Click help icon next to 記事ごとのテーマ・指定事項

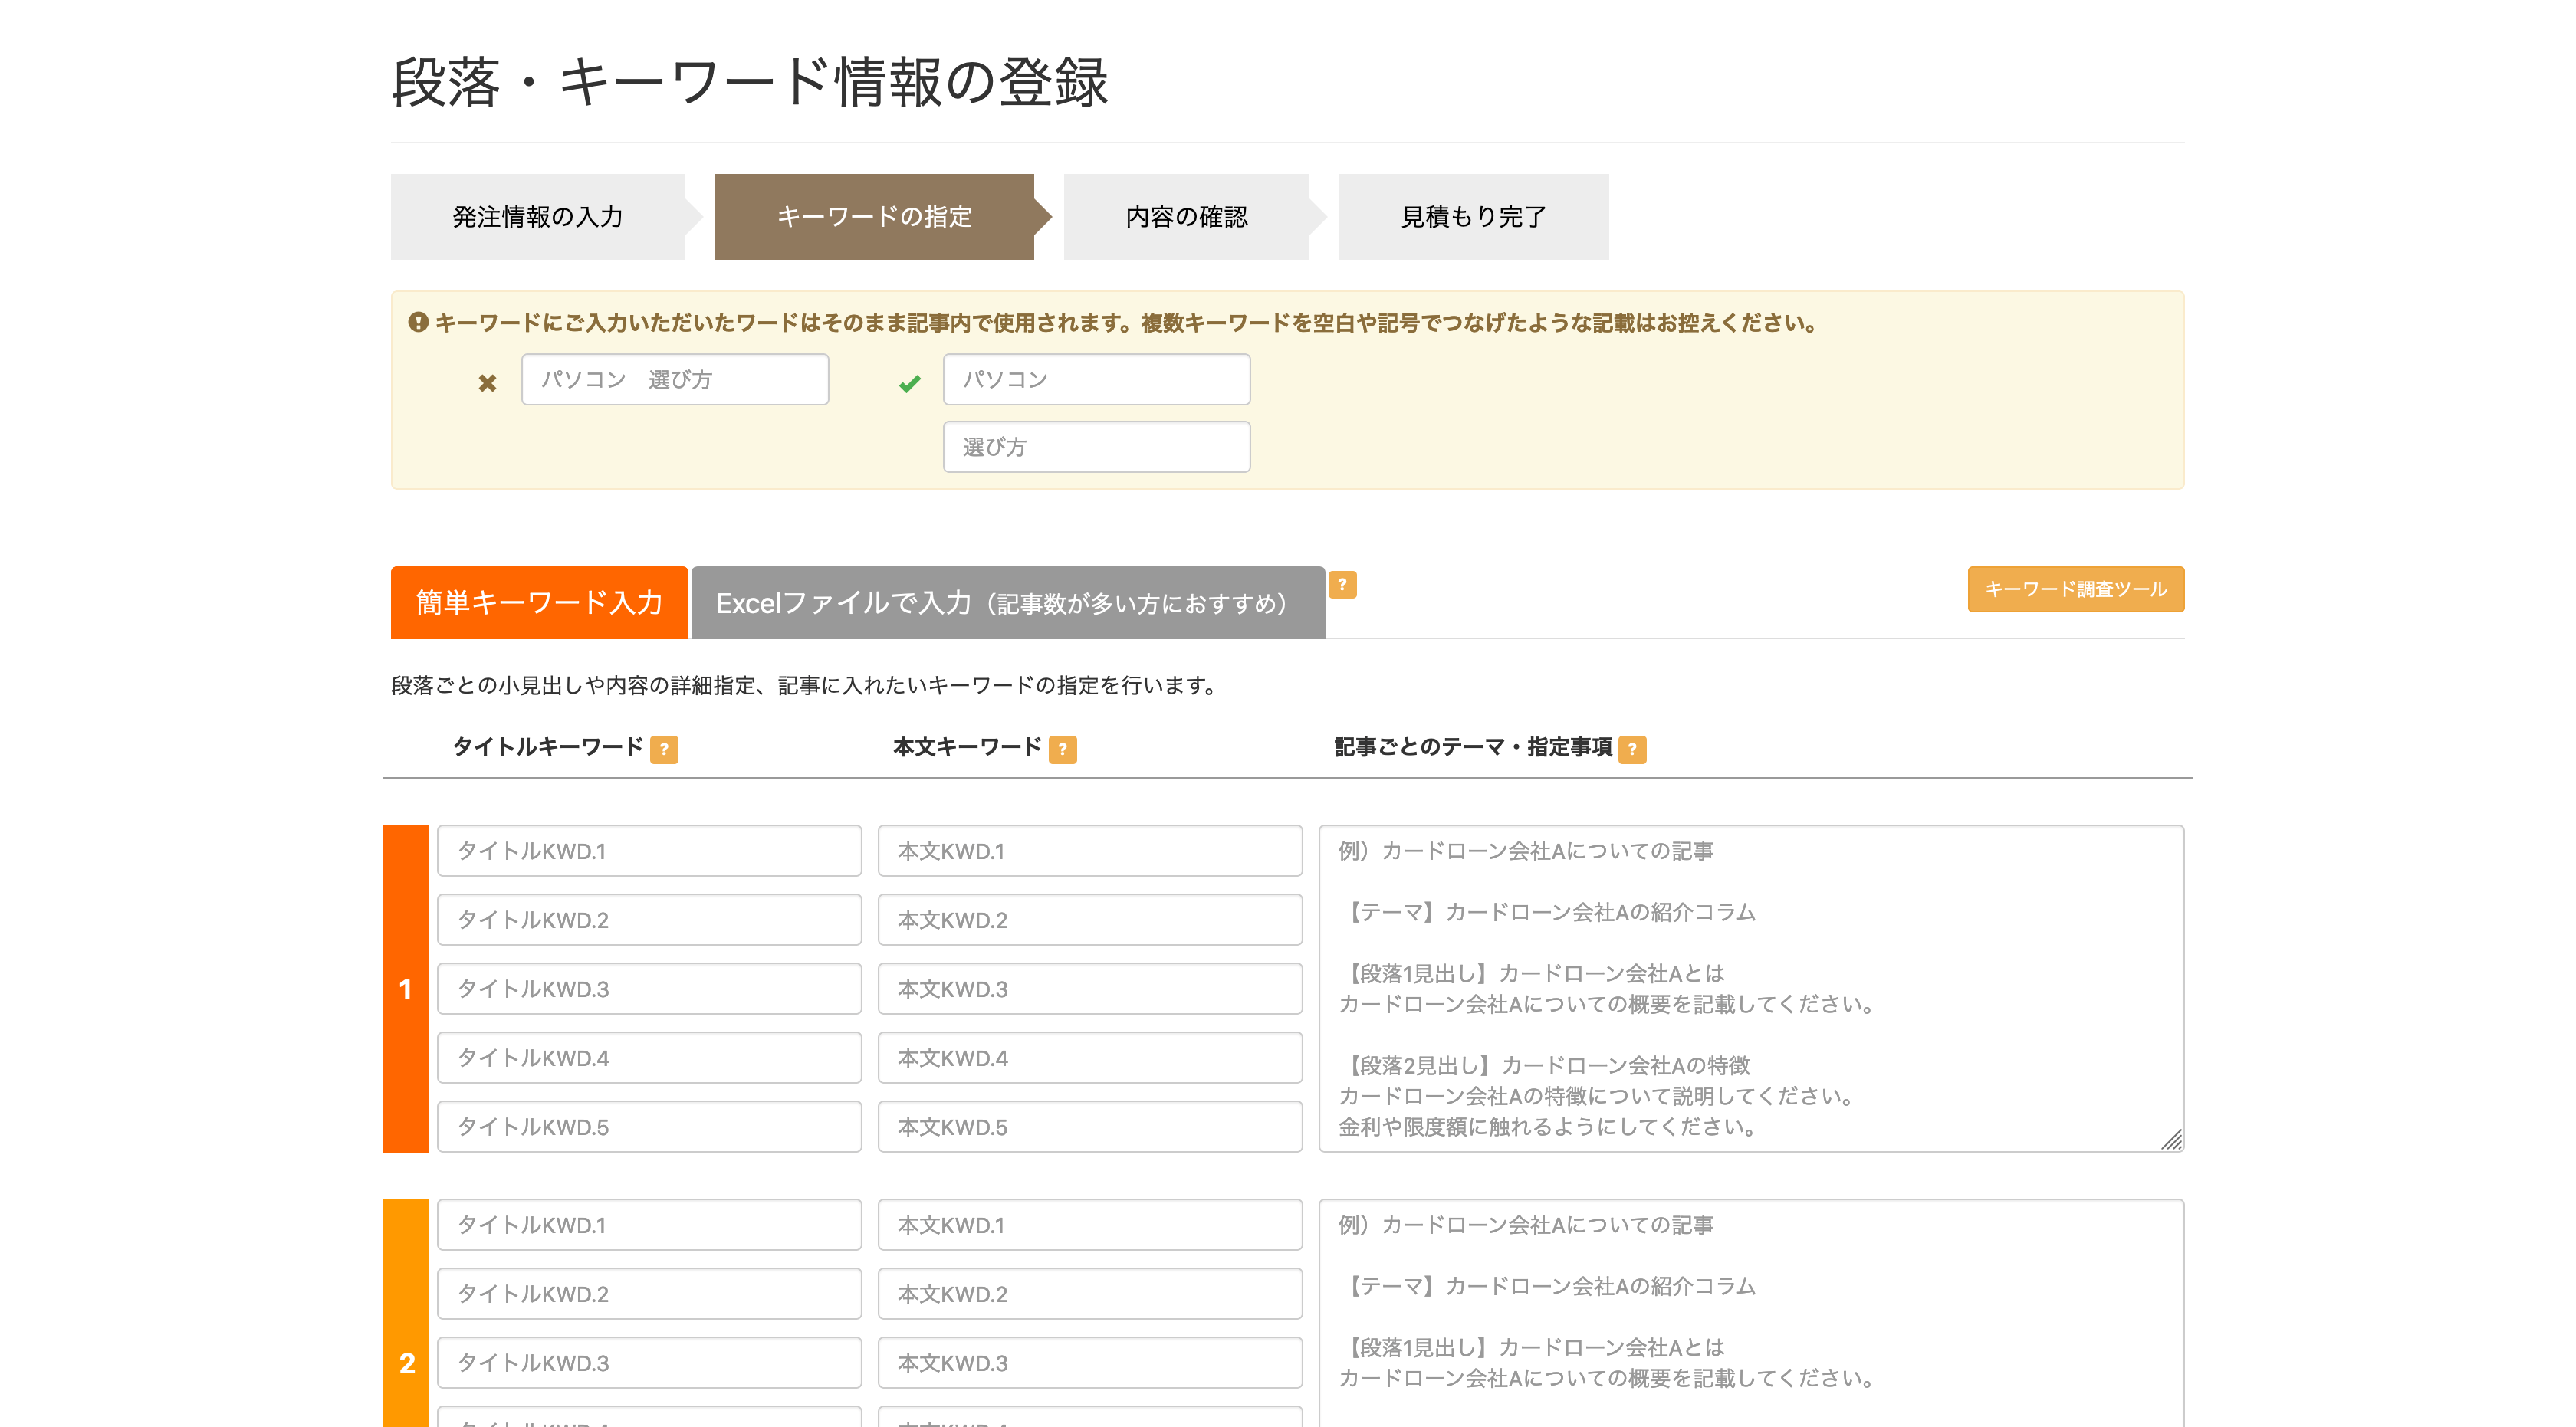(1632, 749)
